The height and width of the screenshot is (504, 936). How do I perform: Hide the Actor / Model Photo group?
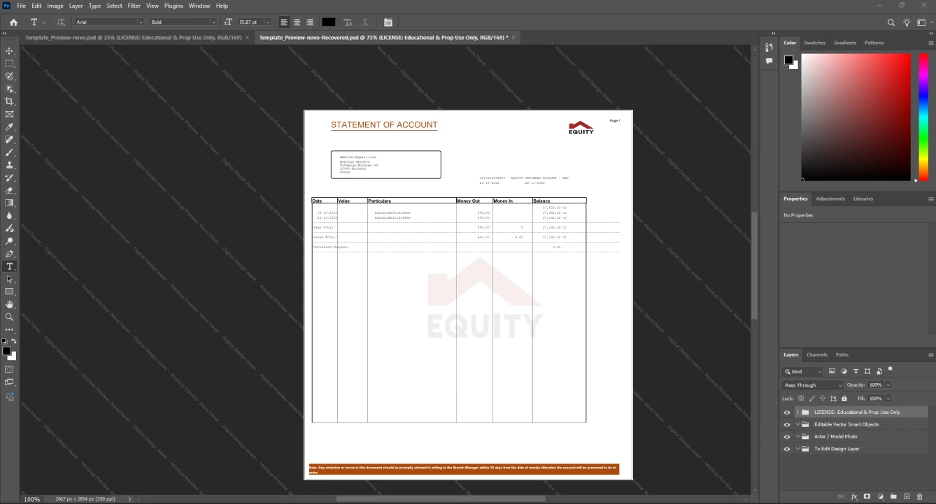787,437
